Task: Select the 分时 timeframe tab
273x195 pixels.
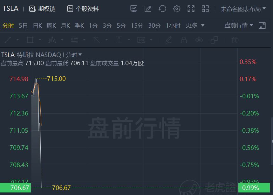Action: coord(8,26)
